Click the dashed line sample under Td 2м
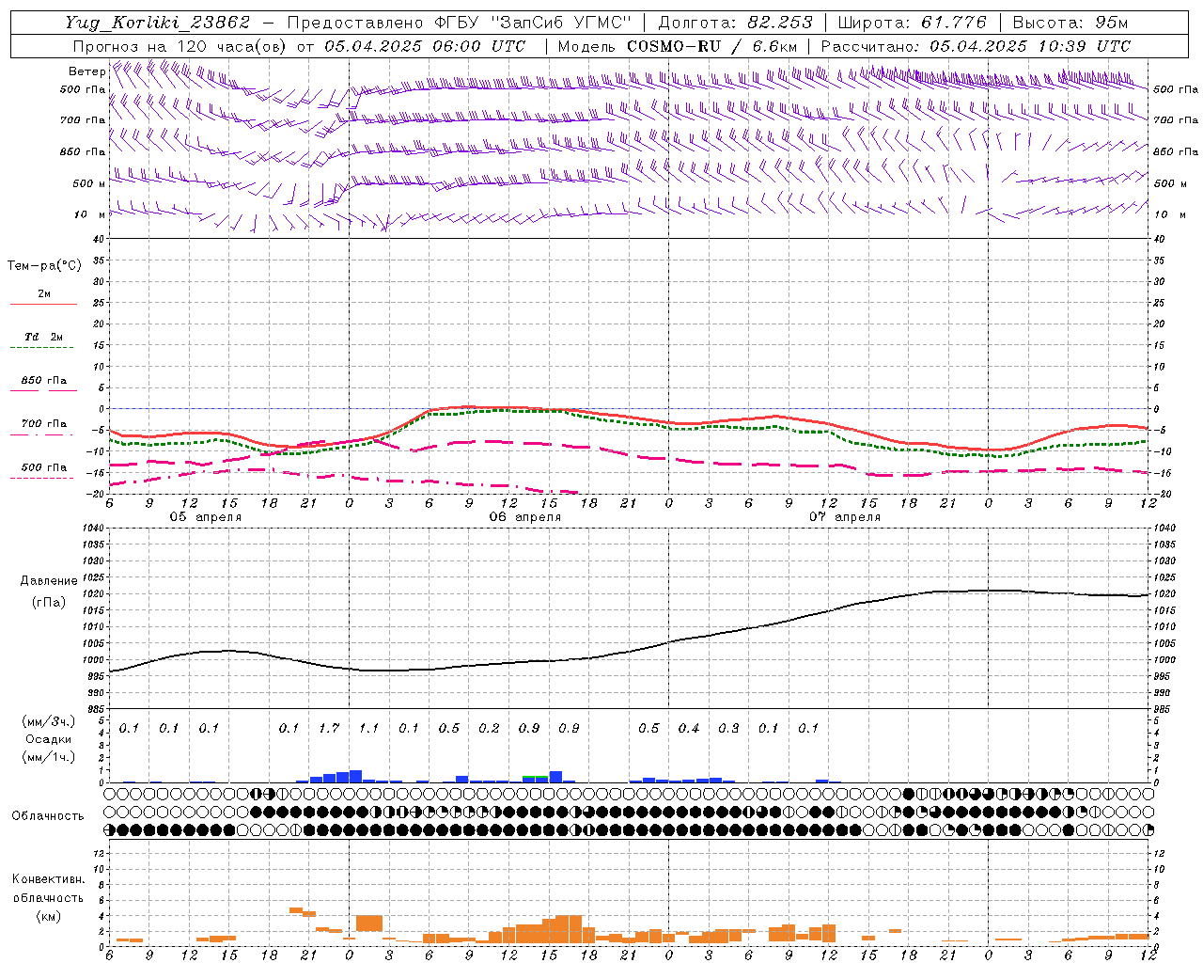This screenshot has height=963, width=1203. click(x=42, y=348)
